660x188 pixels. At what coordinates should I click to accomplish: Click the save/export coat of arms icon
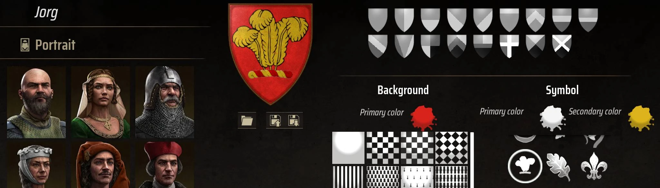coord(275,121)
